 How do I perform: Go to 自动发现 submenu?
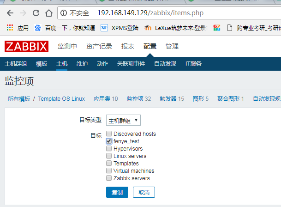(x=165, y=64)
